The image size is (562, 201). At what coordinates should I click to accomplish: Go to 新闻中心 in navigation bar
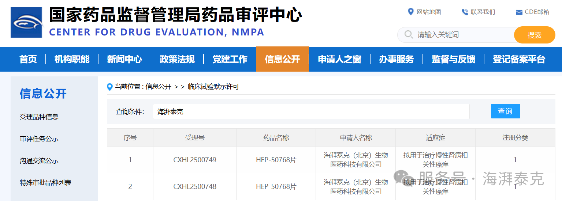tap(124, 59)
